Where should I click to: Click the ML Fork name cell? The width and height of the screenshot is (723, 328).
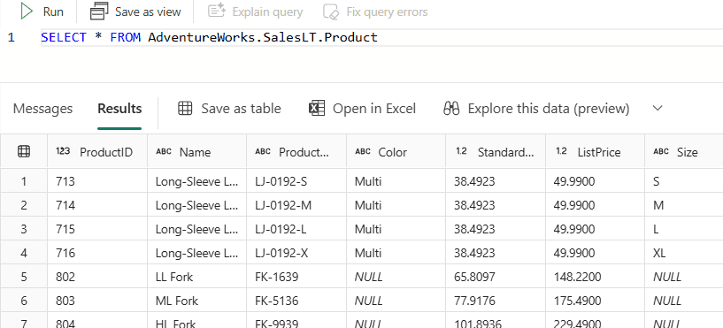pos(196,301)
